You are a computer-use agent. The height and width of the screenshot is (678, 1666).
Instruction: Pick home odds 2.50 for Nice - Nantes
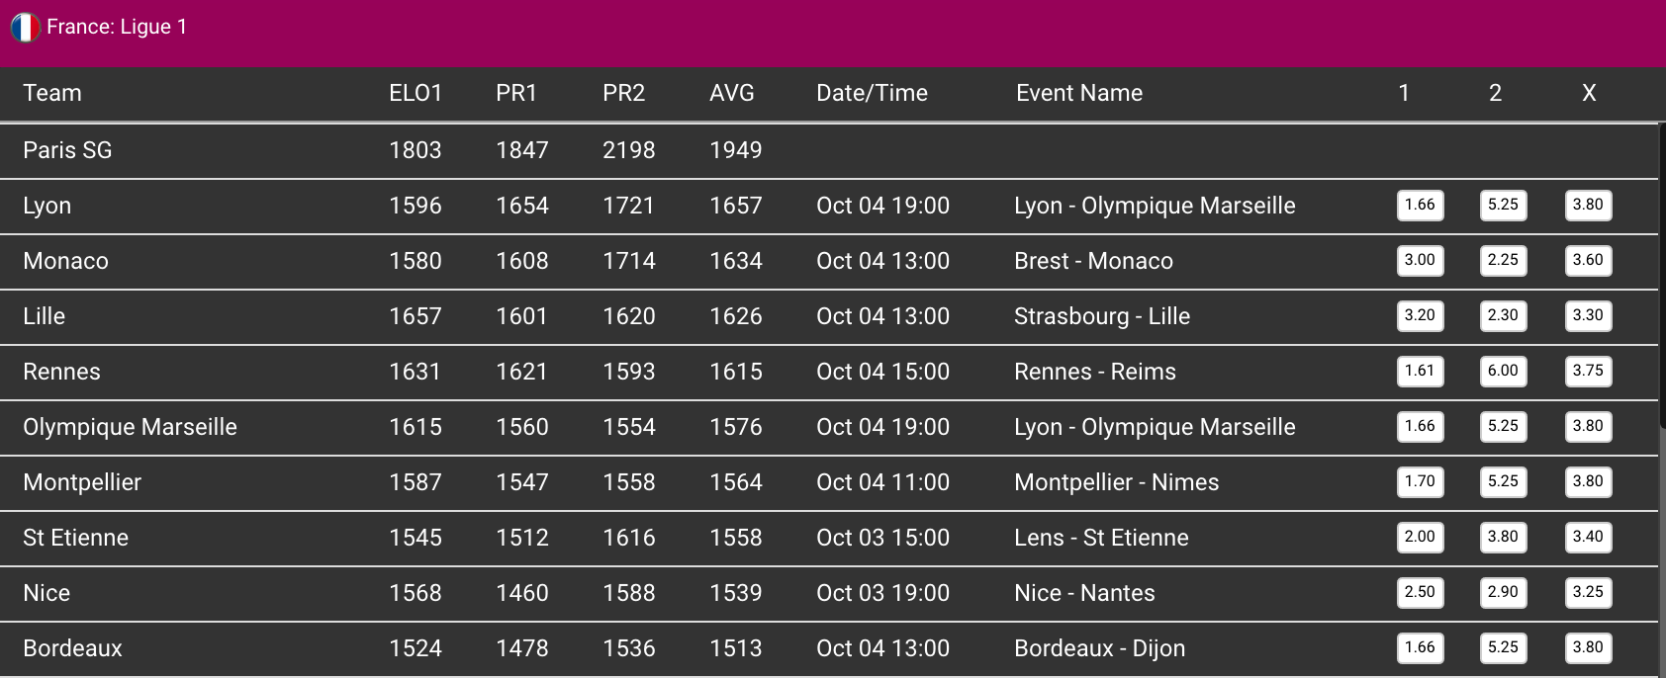[x=1420, y=593]
